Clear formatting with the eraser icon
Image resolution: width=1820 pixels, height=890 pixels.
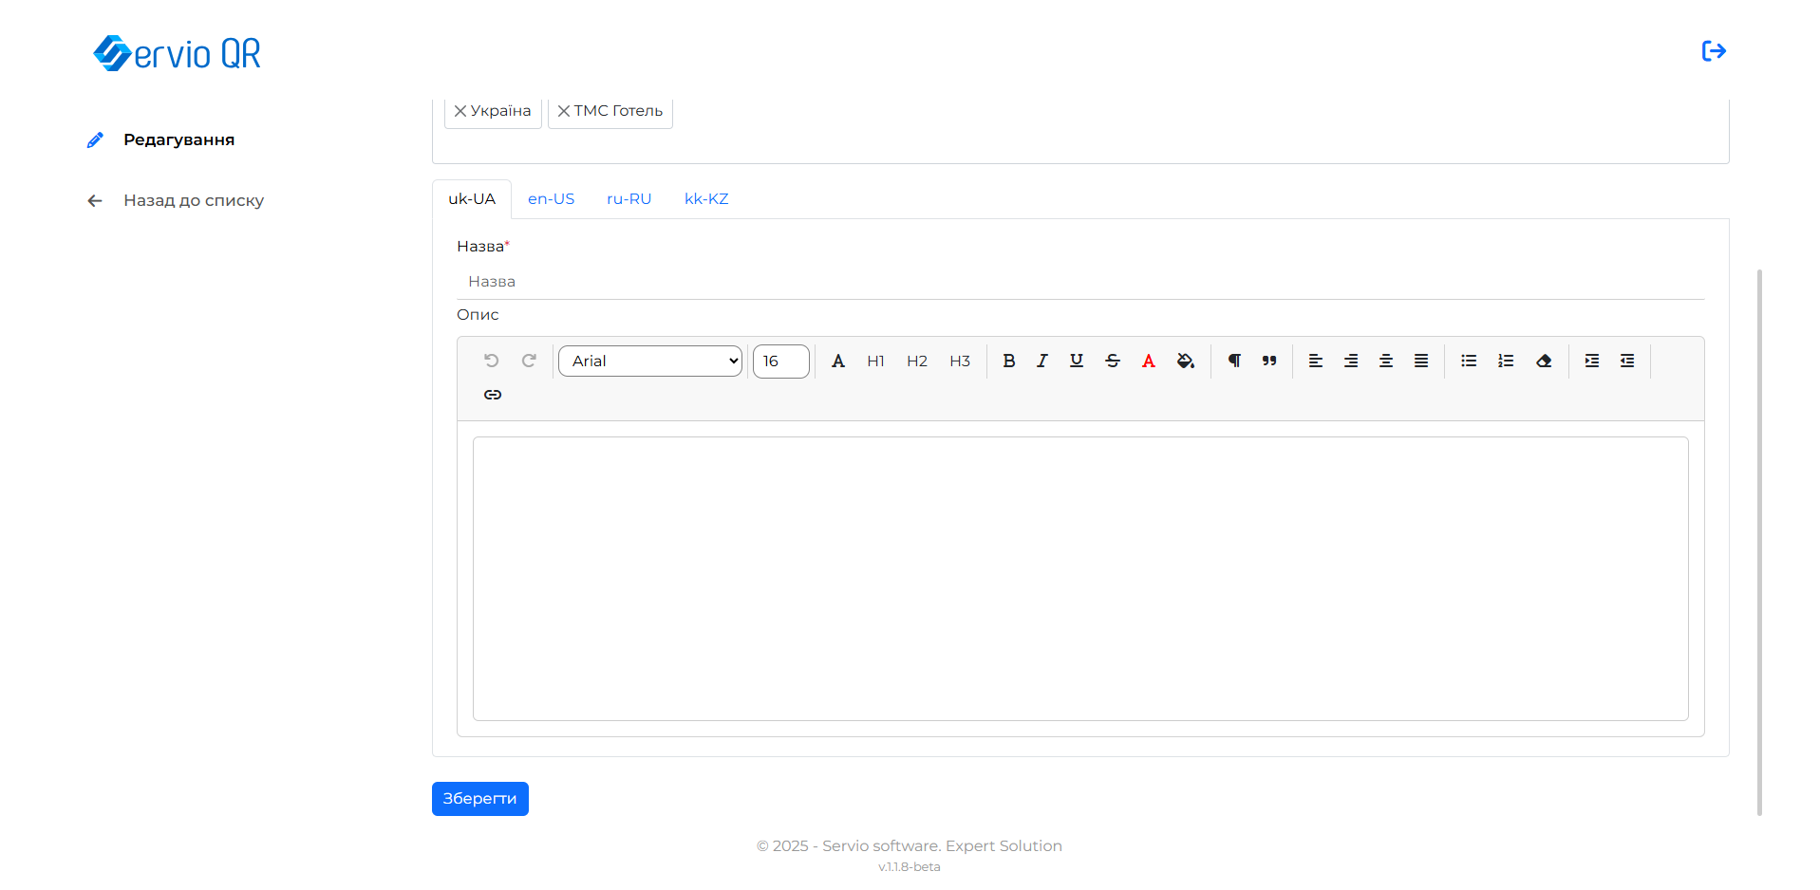click(x=1544, y=361)
